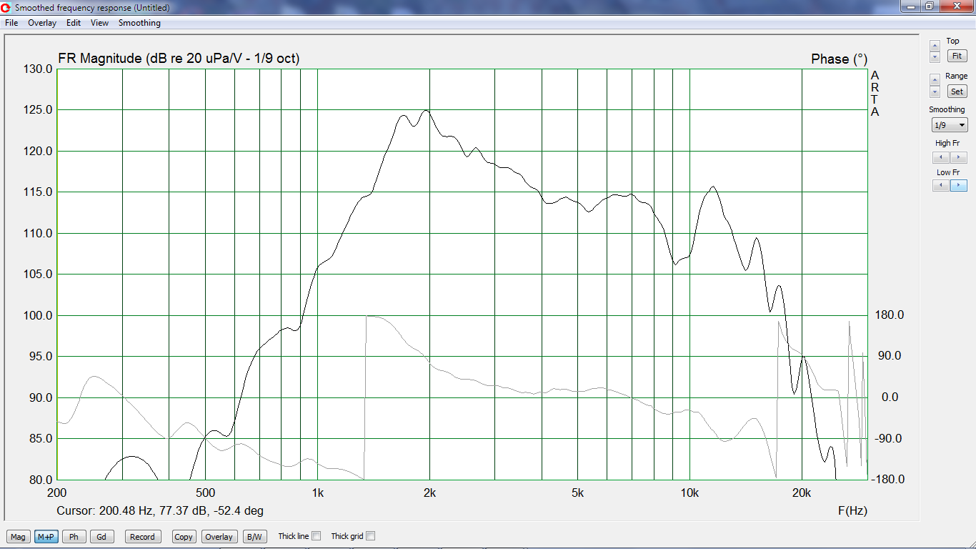Image resolution: width=976 pixels, height=549 pixels.
Task: Click the '115.0' magnitude axis label
Action: [39, 192]
